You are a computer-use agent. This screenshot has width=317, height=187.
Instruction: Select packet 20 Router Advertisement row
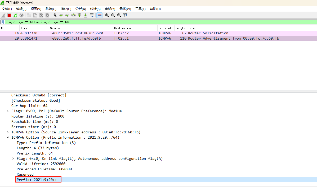(158, 38)
